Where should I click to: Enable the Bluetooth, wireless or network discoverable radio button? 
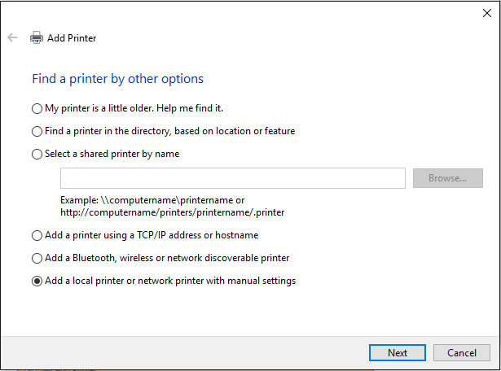[36, 258]
